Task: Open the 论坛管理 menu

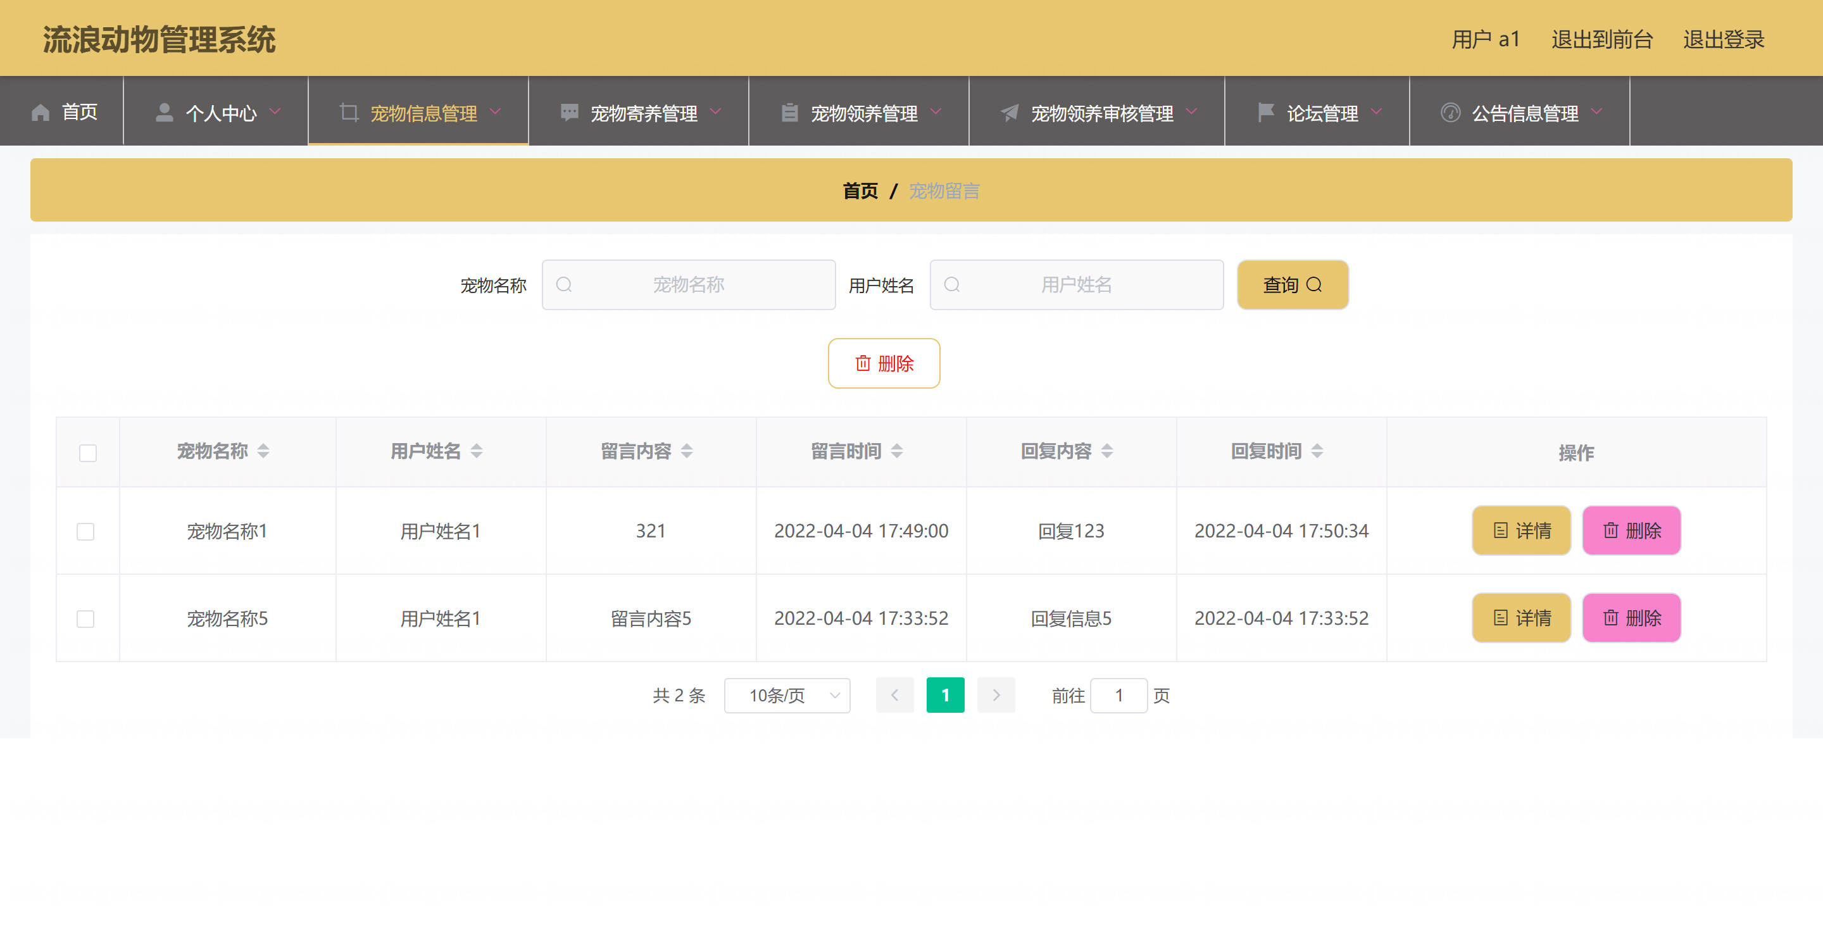Action: (x=1317, y=111)
